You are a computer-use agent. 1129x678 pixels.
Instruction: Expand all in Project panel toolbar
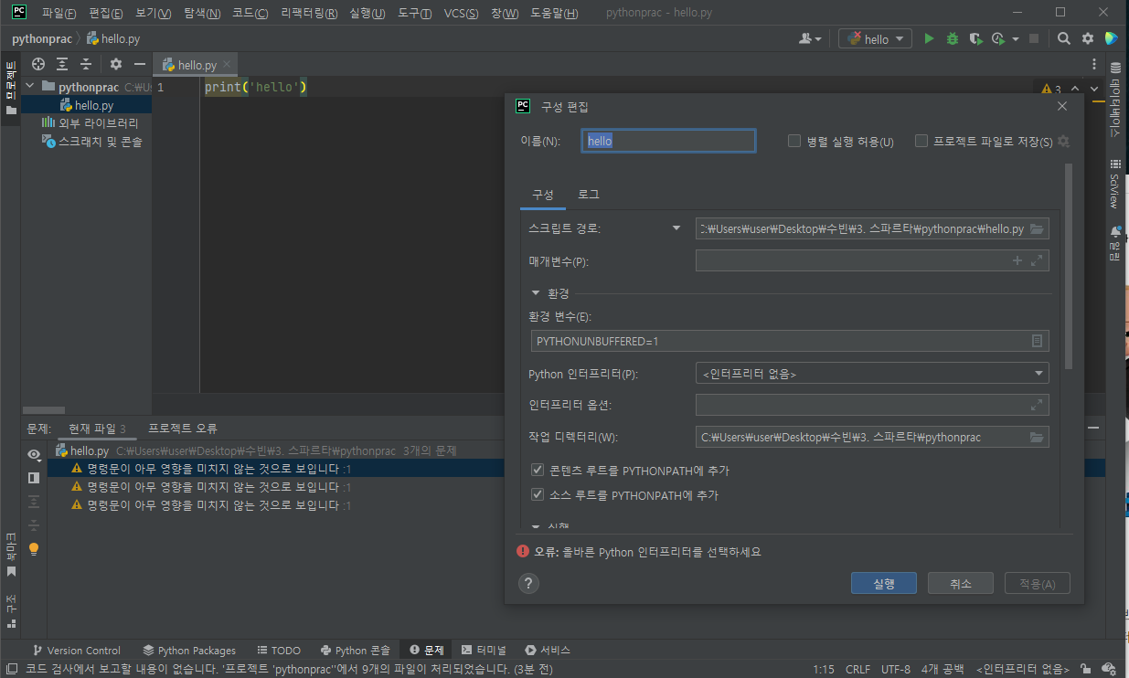pos(62,64)
